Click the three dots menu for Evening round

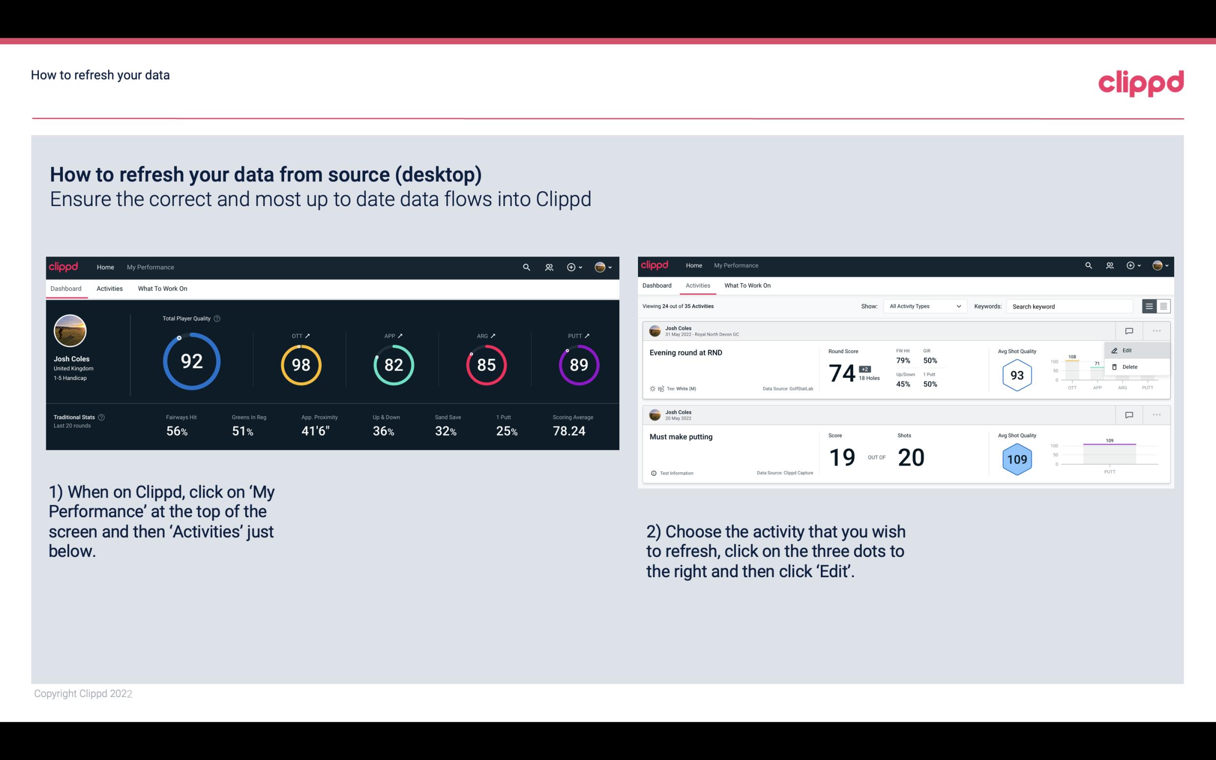[1158, 330]
